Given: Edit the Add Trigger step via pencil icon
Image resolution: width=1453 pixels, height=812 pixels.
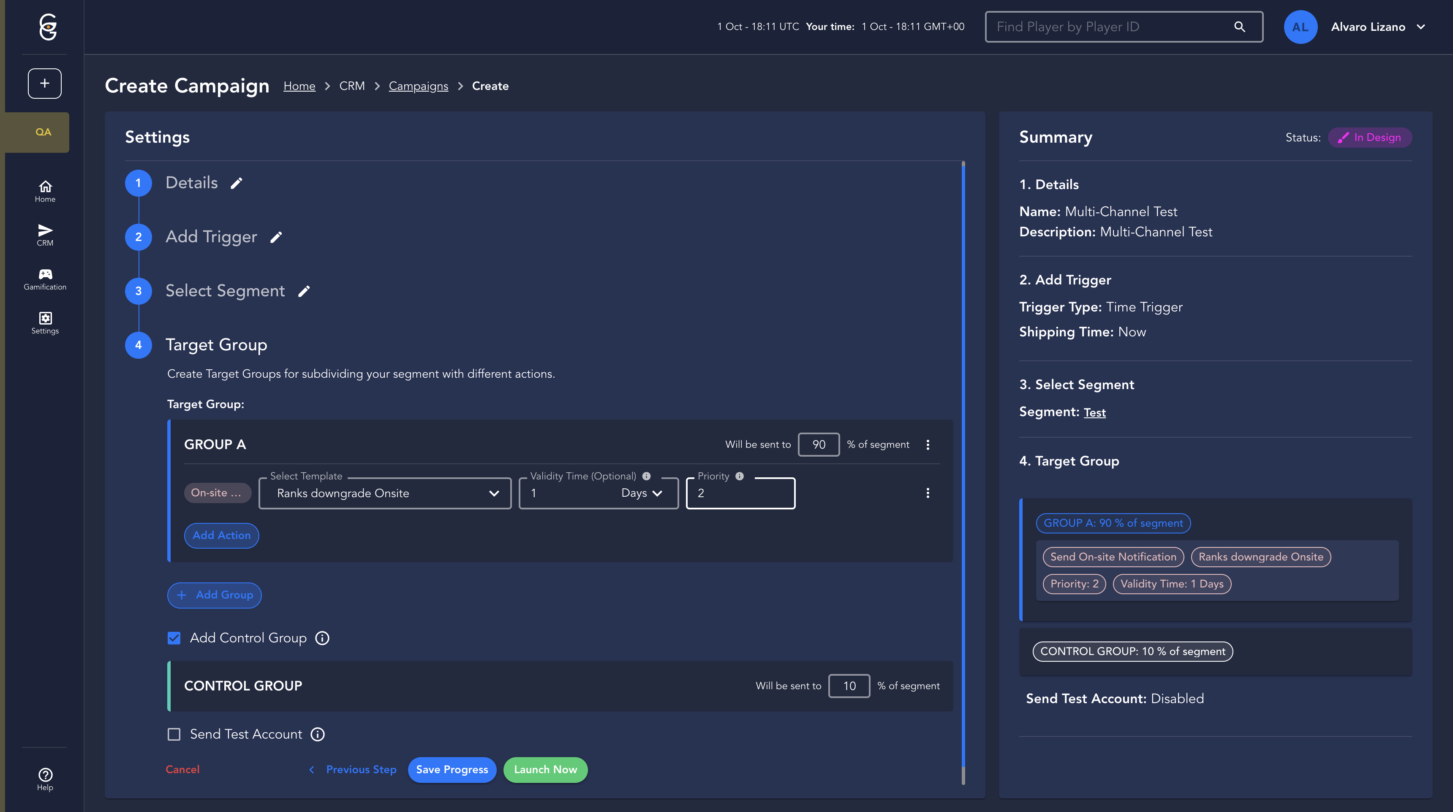Looking at the screenshot, I should (276, 237).
